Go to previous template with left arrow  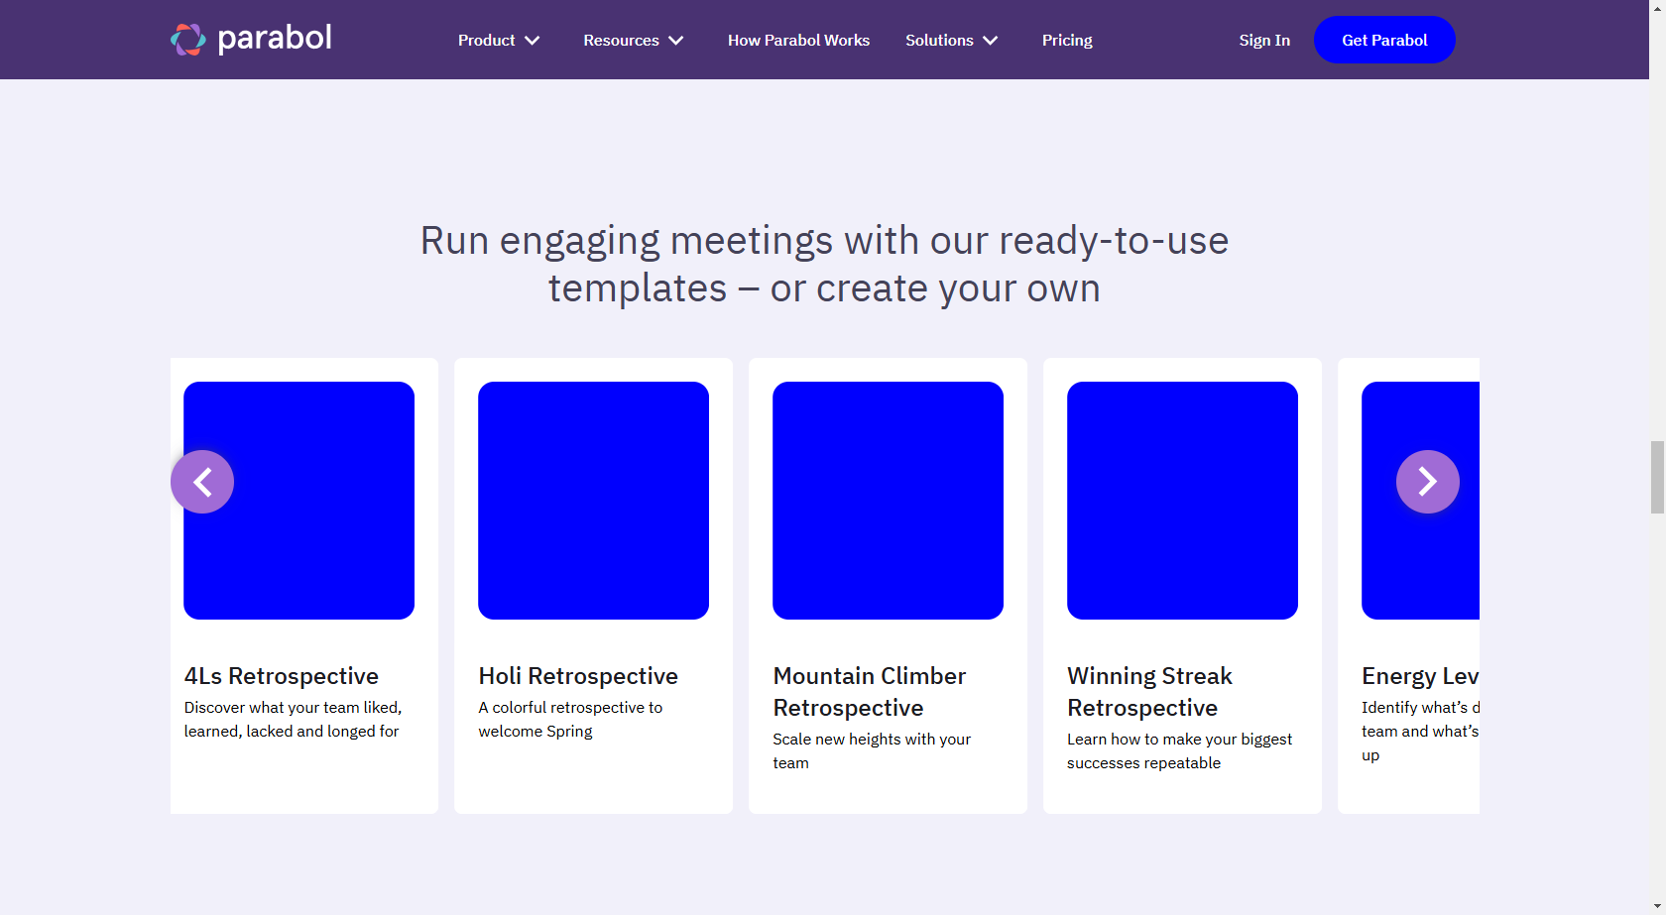tap(202, 482)
